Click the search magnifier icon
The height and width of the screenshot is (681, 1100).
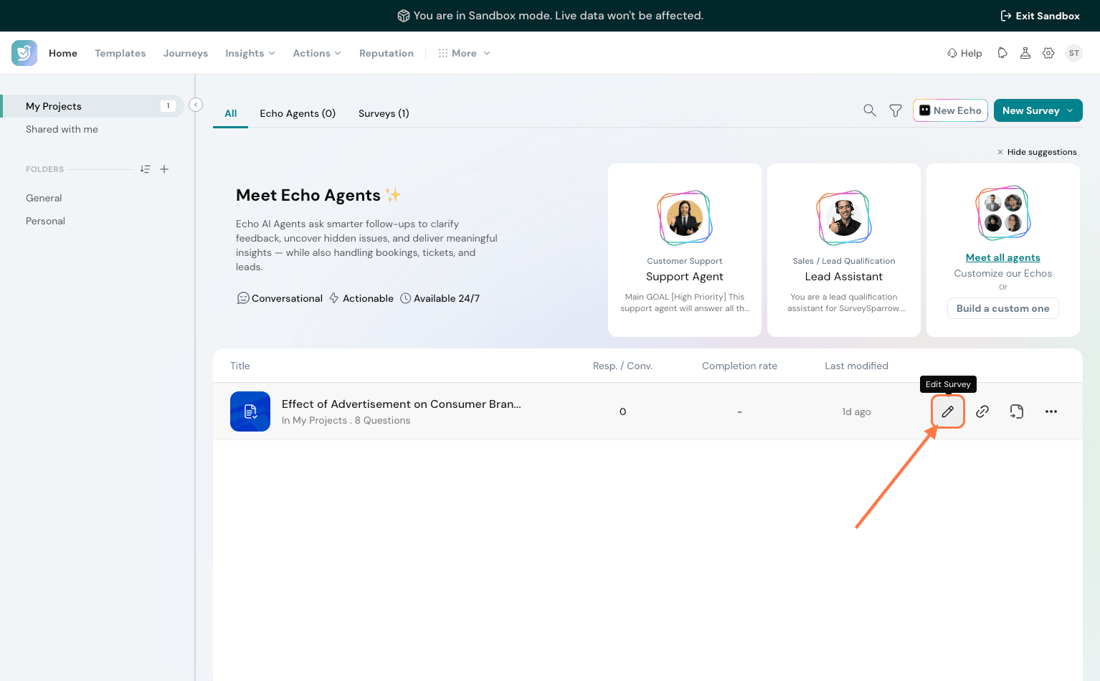tap(870, 110)
